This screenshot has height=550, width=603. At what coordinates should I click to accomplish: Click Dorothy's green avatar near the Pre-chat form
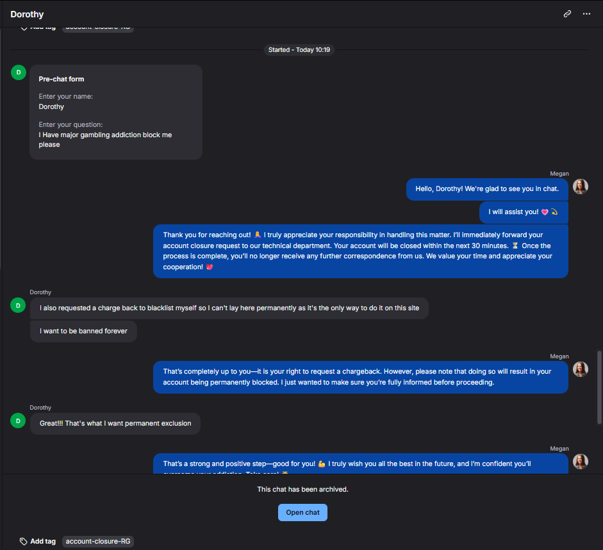(x=19, y=72)
